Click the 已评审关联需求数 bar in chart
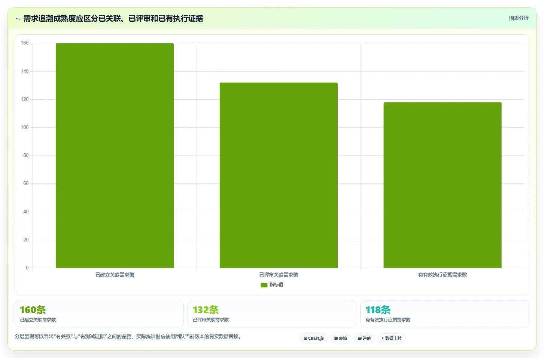Viewport: 544px width, 358px height. pyautogui.click(x=279, y=175)
